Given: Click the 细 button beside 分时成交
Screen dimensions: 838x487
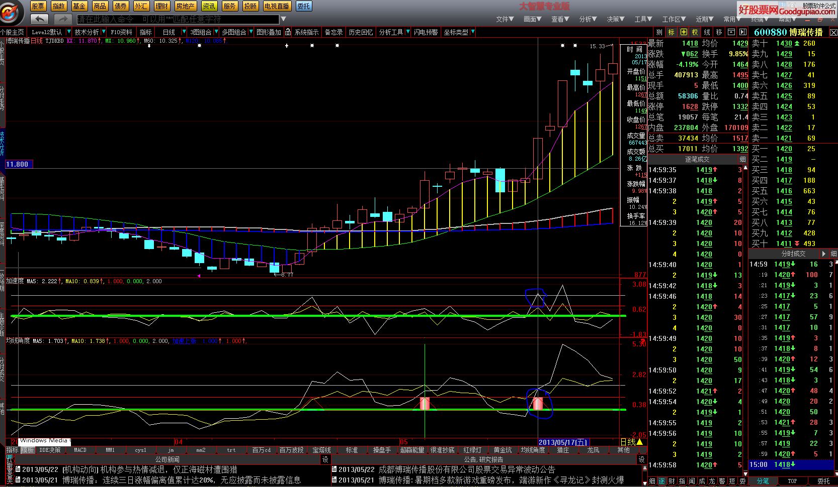Looking at the screenshot, I should [x=833, y=254].
